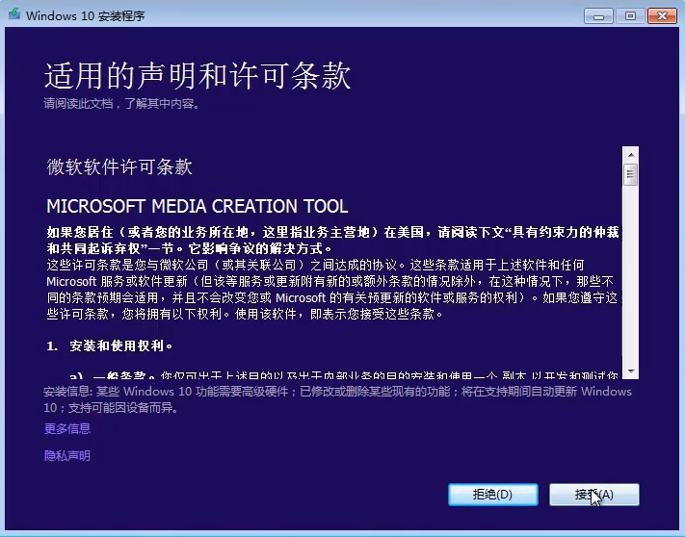Close the Windows 10 安装程序 window
685x537 pixels.
[x=663, y=14]
